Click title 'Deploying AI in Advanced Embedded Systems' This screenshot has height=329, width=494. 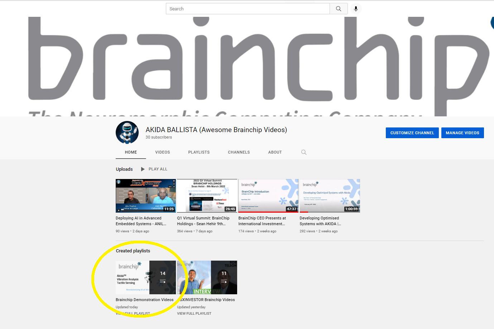pos(141,221)
